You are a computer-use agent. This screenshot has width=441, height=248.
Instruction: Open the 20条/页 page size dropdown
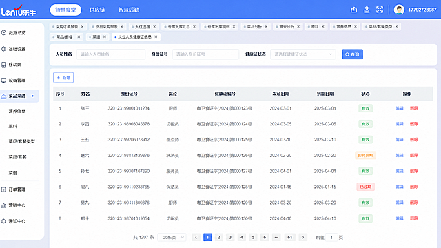coord(172,237)
